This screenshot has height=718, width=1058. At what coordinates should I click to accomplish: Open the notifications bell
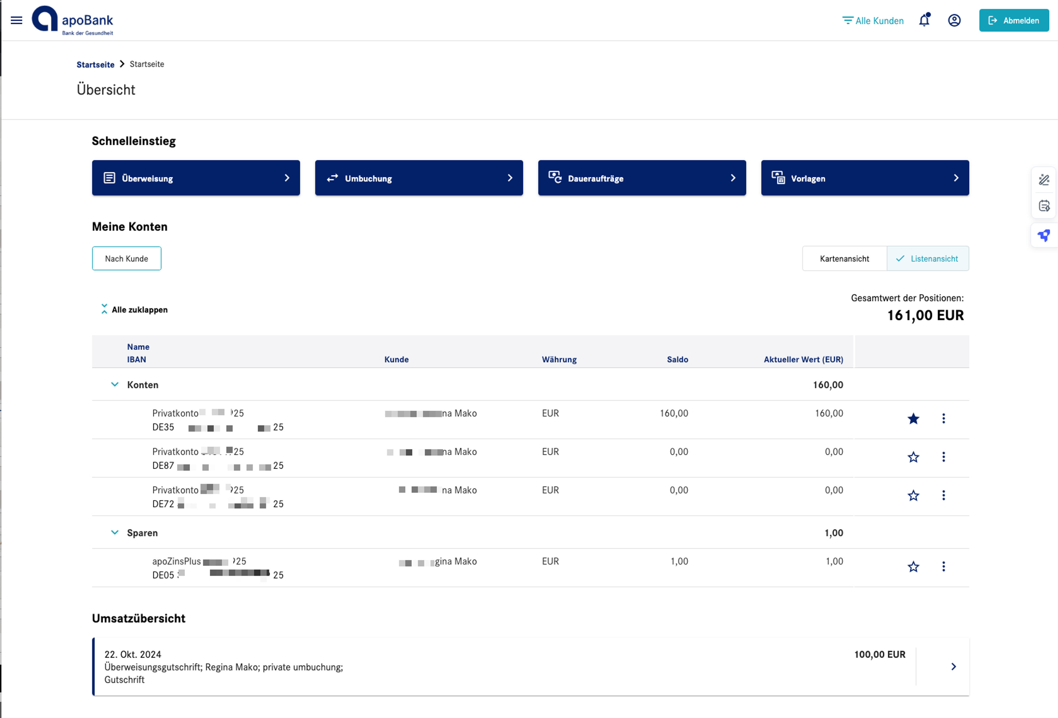(924, 20)
